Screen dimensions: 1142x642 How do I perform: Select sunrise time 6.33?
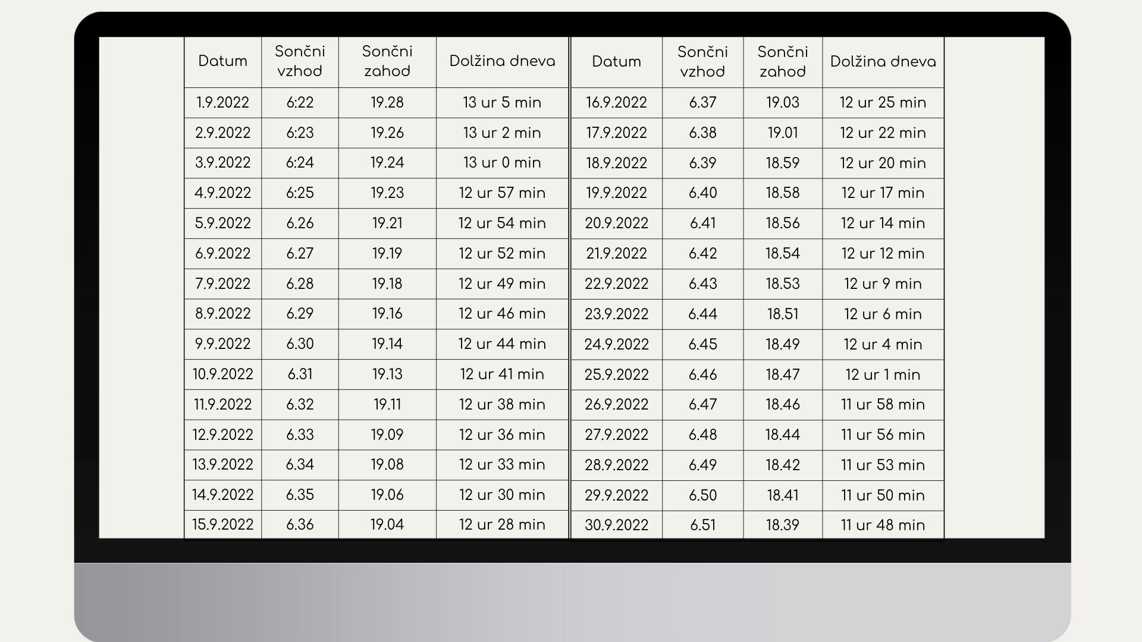click(300, 435)
